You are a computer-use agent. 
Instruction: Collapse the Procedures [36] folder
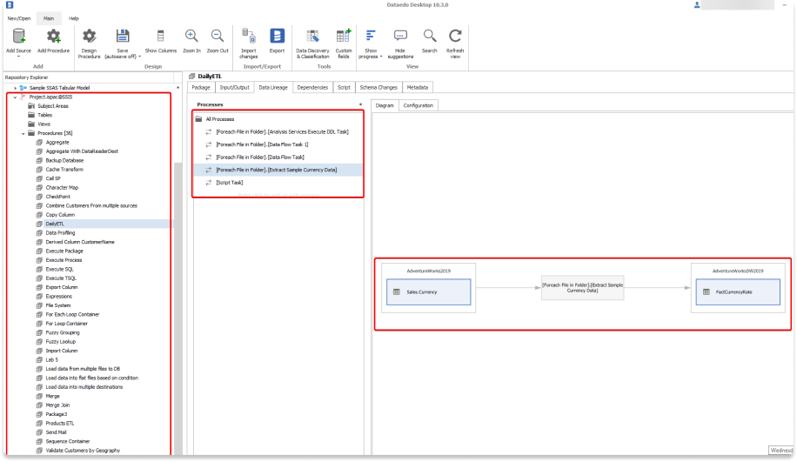(x=23, y=133)
